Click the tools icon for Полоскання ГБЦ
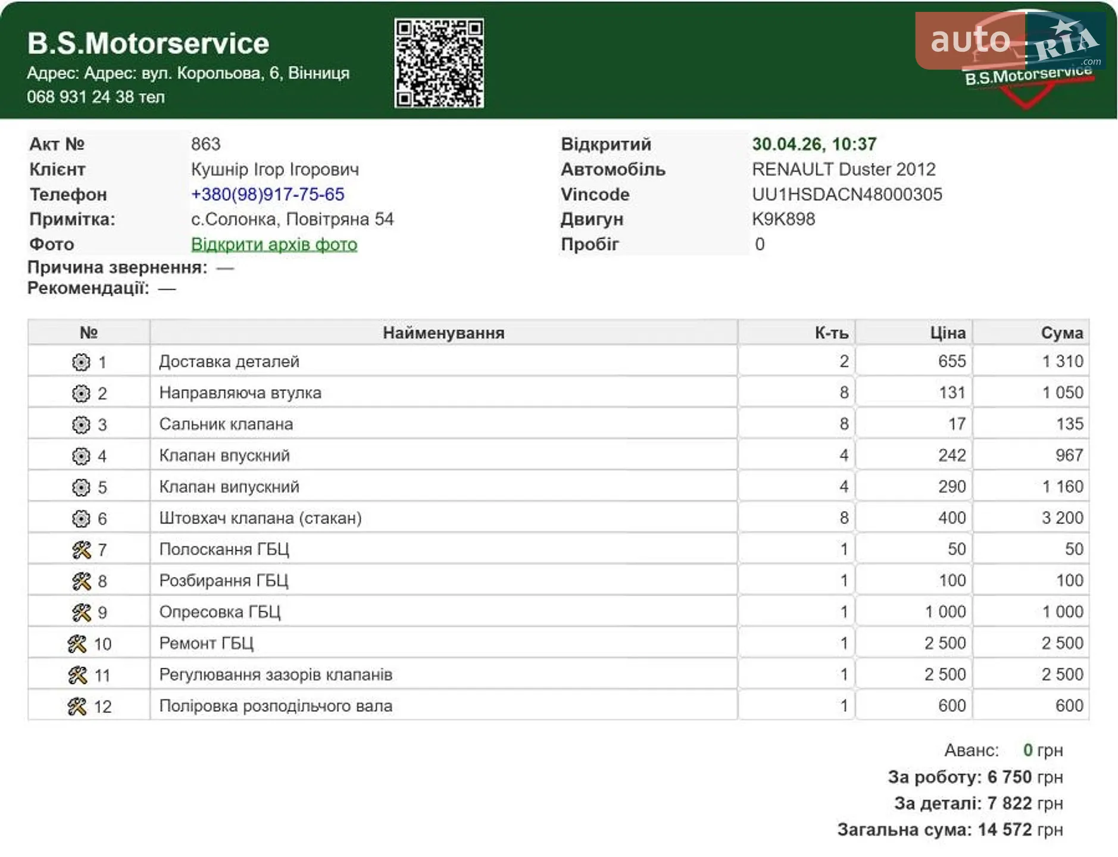Screen dimensions: 1118x857 [x=81, y=550]
